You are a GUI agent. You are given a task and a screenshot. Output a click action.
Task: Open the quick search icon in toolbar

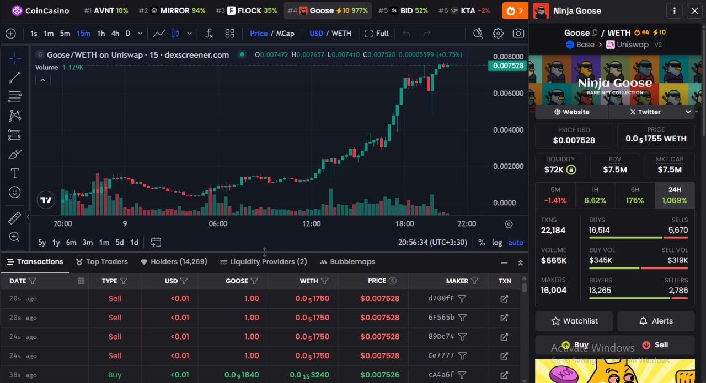click(478, 34)
